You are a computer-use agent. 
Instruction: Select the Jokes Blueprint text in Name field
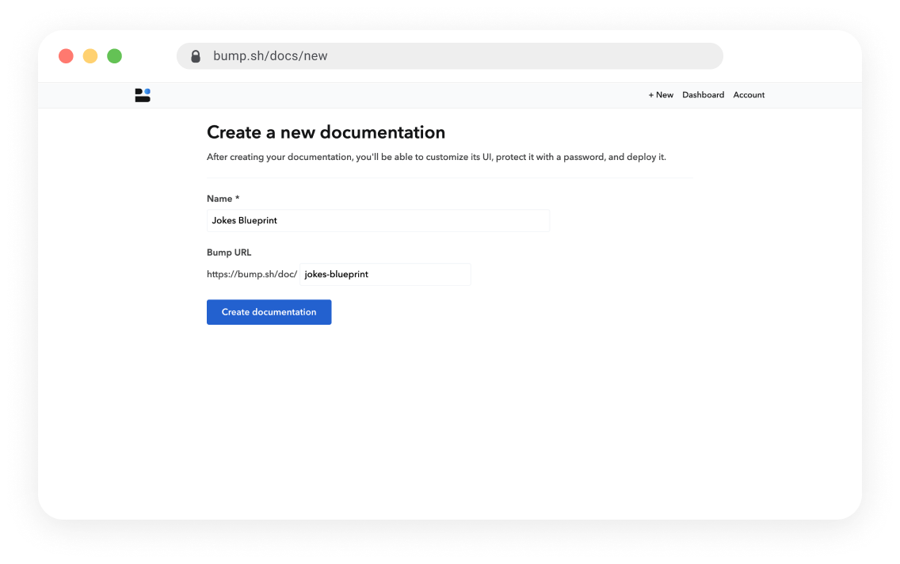tap(244, 220)
